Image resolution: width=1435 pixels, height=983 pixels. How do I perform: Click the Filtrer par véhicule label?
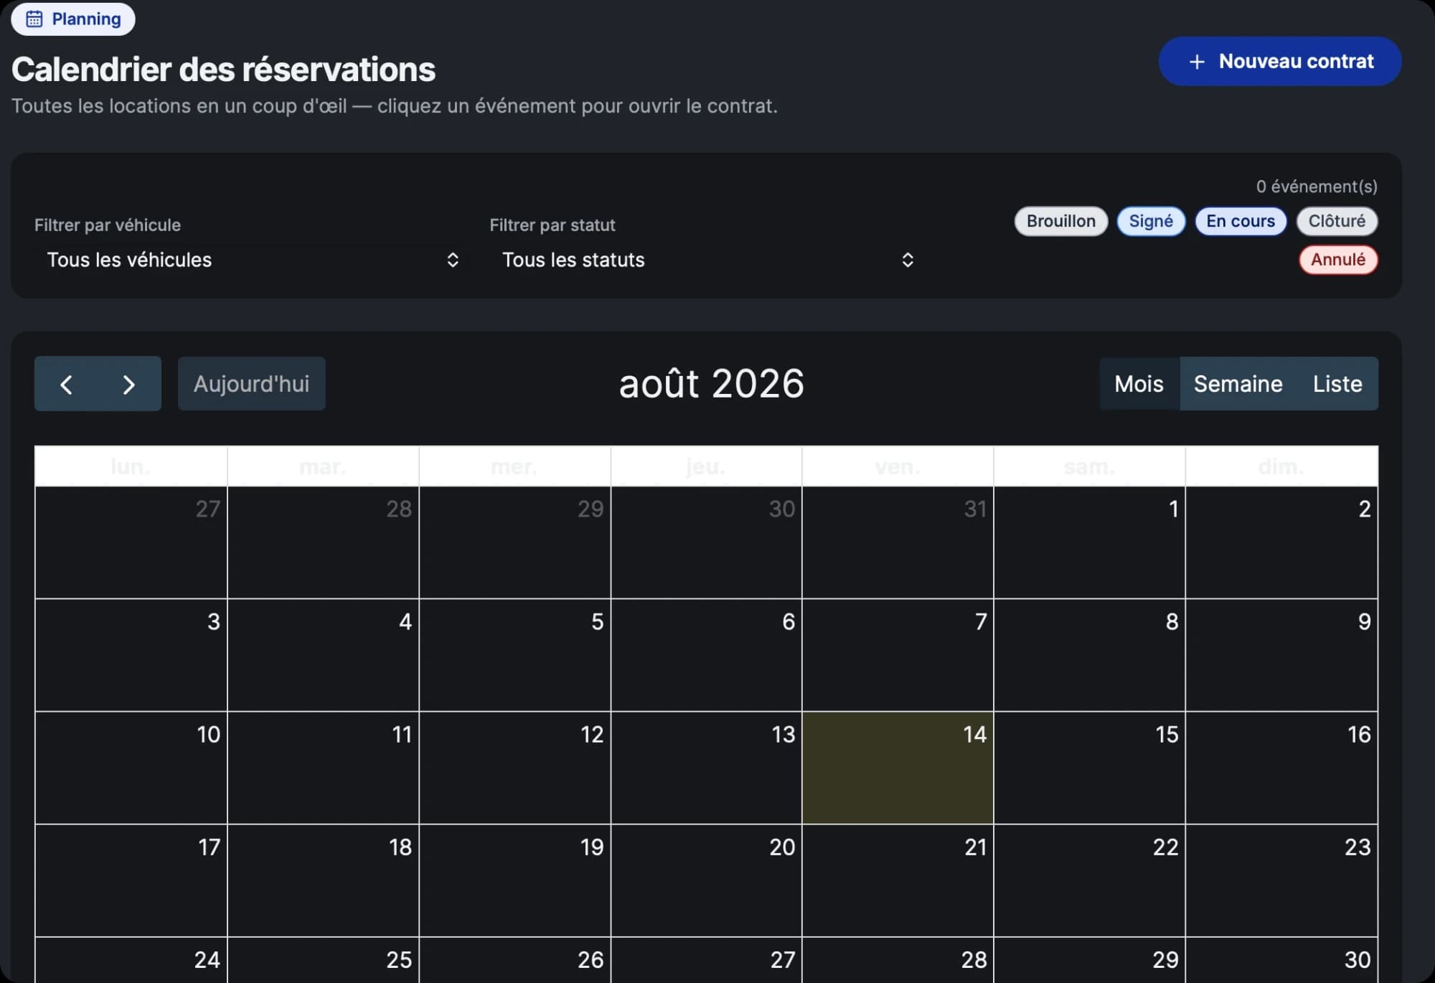(108, 225)
